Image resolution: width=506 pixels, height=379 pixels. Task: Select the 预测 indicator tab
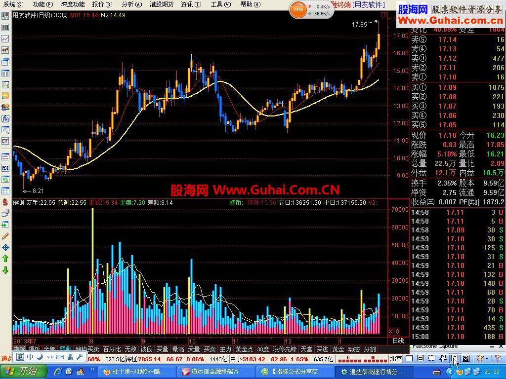pos(66,349)
